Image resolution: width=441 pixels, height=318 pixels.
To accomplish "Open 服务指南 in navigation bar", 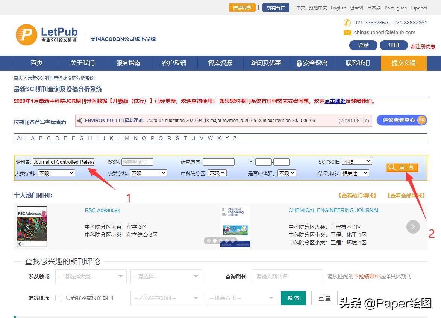I will point(128,63).
